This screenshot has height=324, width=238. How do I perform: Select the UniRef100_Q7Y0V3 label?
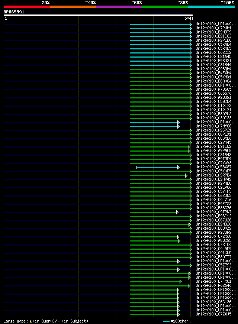tap(213, 163)
